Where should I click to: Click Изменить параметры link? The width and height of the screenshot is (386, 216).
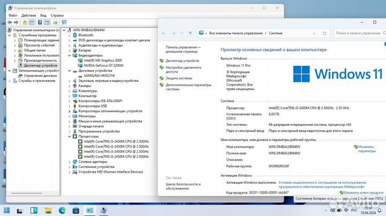367,149
